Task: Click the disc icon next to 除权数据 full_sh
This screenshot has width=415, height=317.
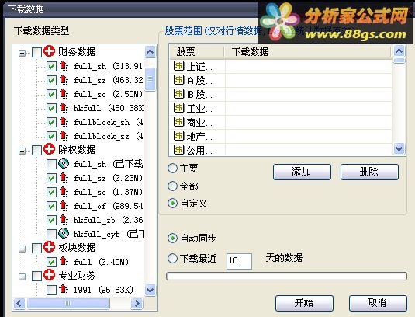Action: tap(64, 163)
